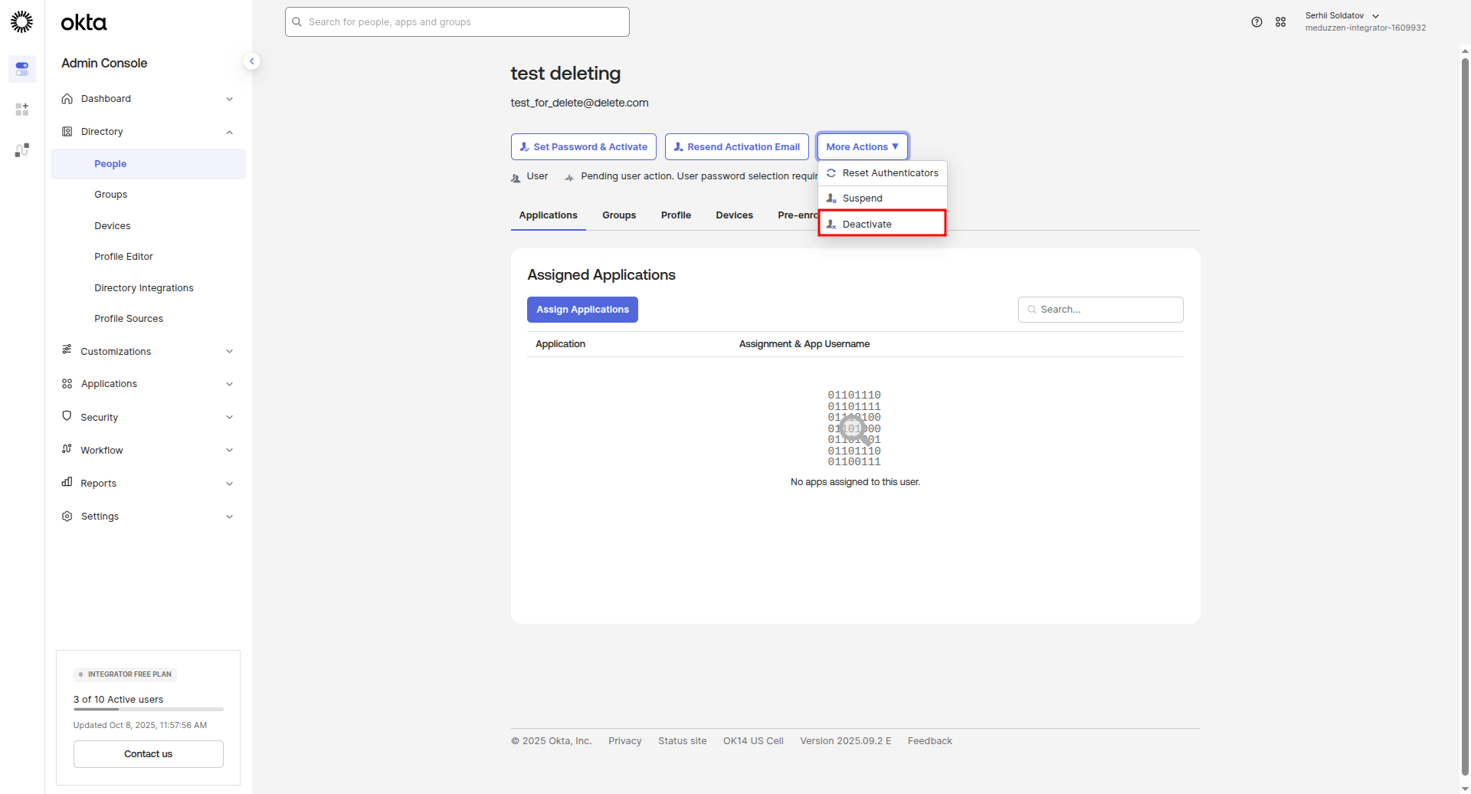Click the Customizations sliders icon

tap(67, 350)
